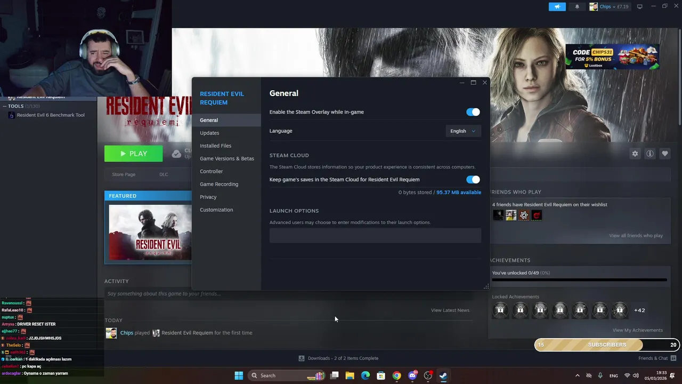
Task: Select the first locked achievement icon
Action: coord(500,310)
